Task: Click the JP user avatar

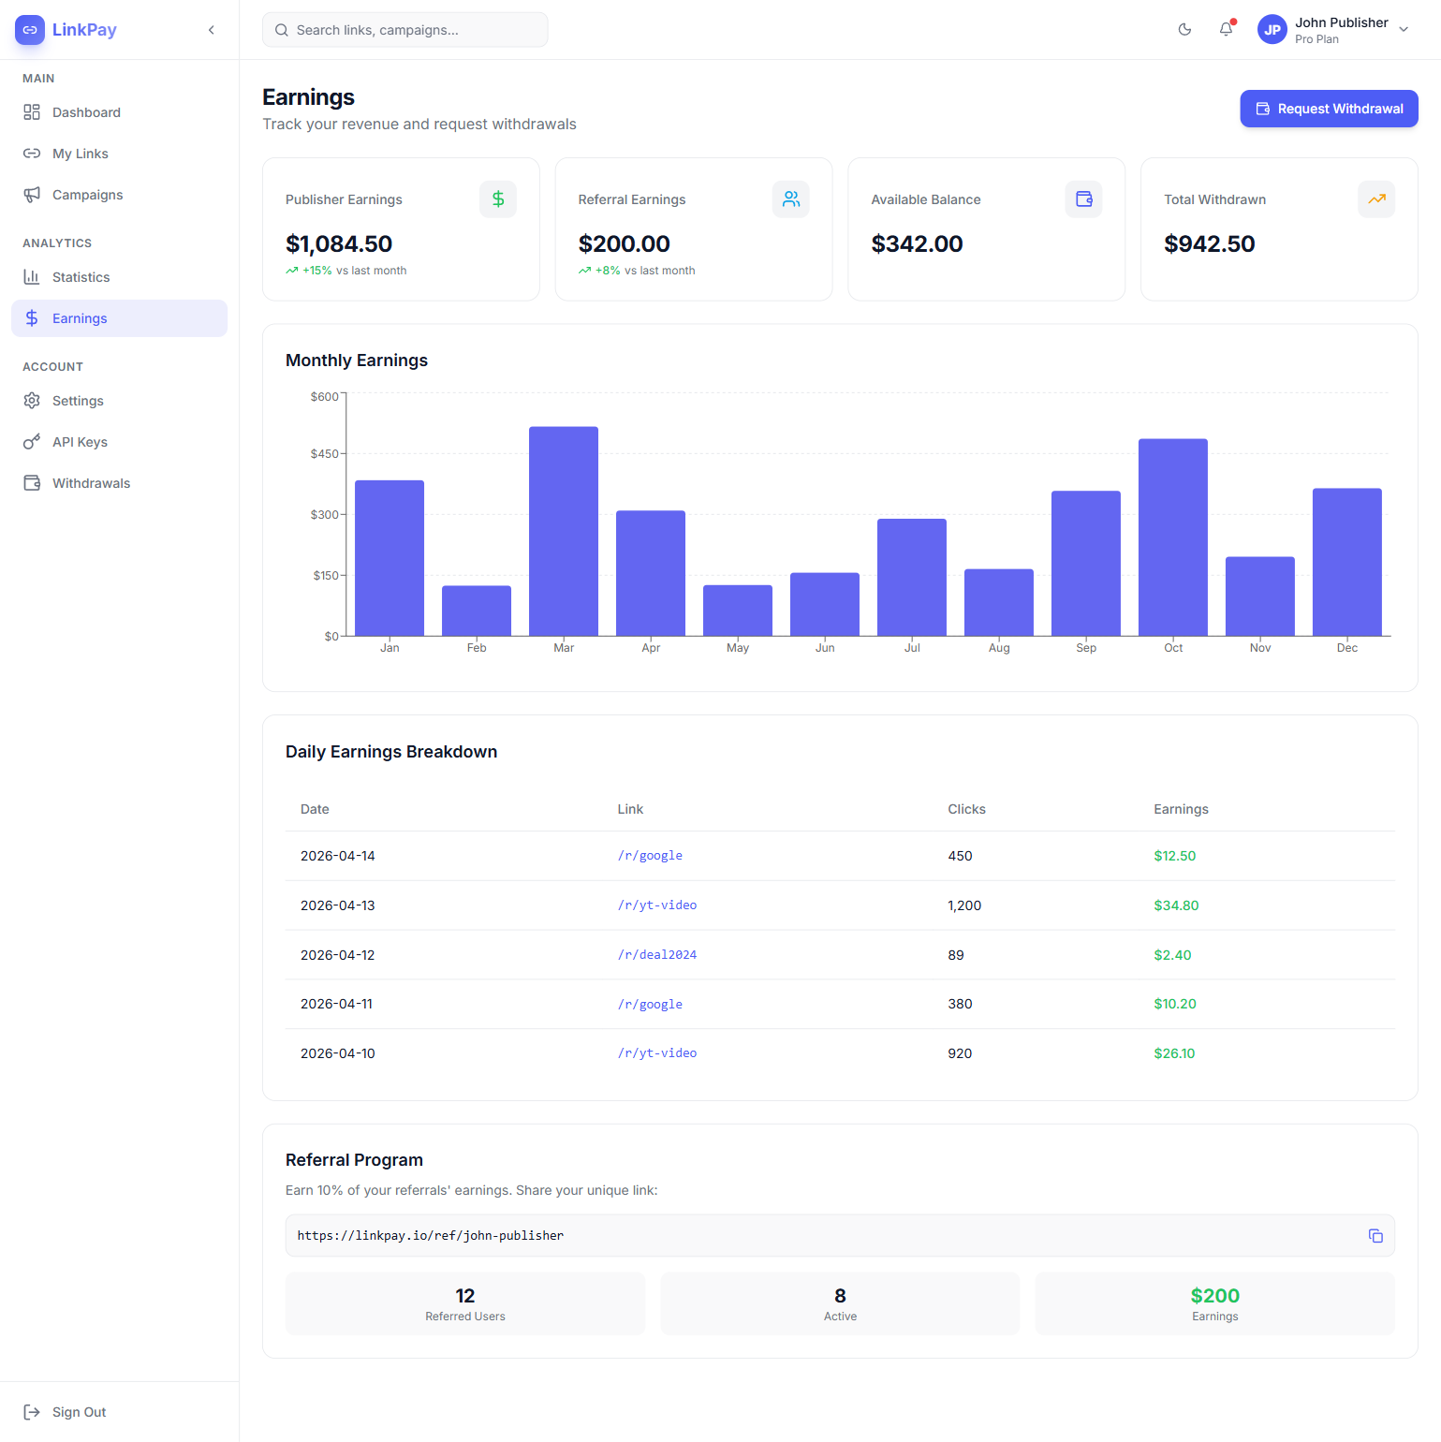Action: pyautogui.click(x=1272, y=30)
